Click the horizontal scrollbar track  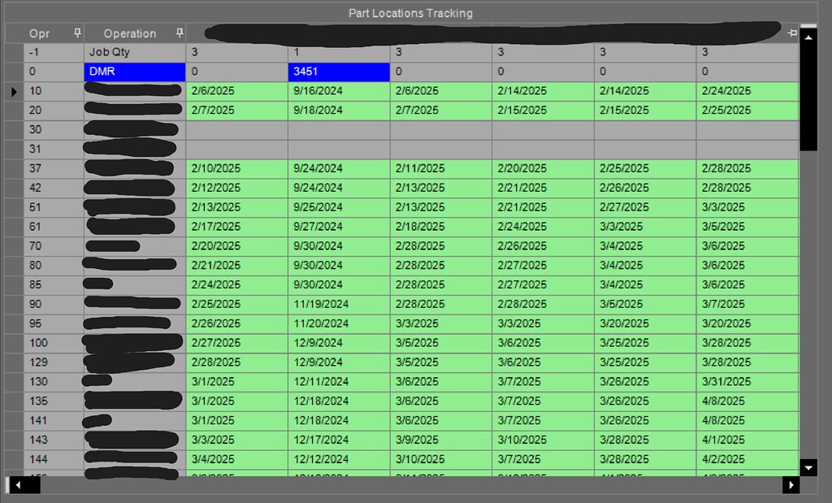click(406, 485)
